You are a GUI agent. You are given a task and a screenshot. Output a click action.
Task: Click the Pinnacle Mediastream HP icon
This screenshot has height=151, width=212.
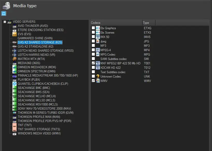[14, 75]
